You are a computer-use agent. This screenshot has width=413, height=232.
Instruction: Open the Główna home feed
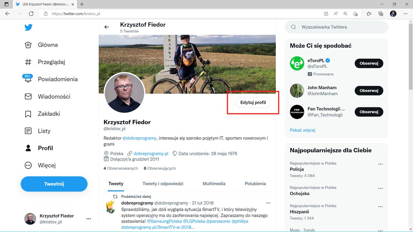[x=48, y=45]
